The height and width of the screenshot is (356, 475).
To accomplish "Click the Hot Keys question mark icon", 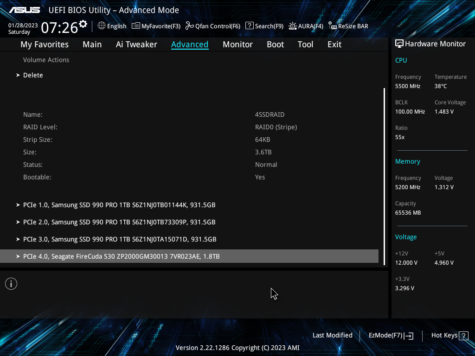I will (x=463, y=336).
